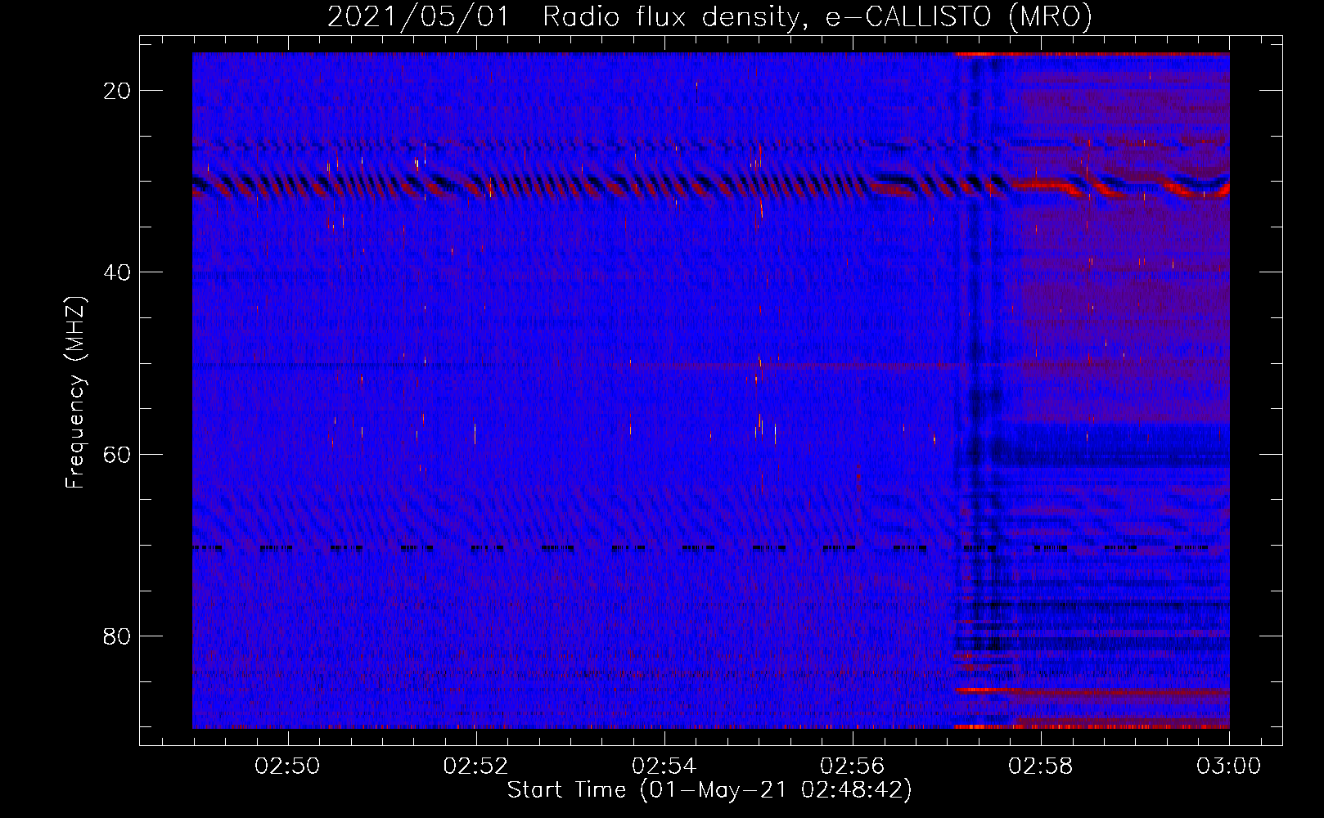
Task: Click the 'Start Time (01-May-21 02:48:42)' label
Action: pos(709,790)
